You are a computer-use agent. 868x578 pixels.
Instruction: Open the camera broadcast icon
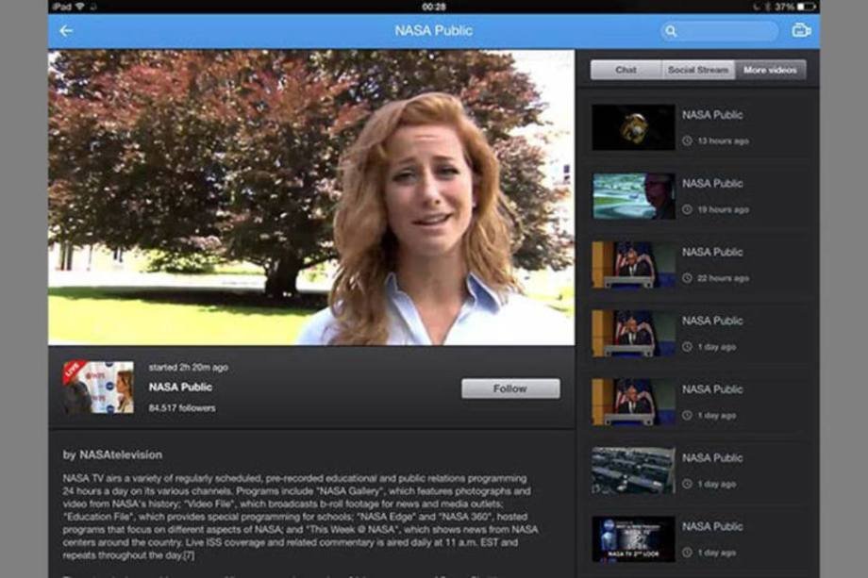tap(801, 31)
